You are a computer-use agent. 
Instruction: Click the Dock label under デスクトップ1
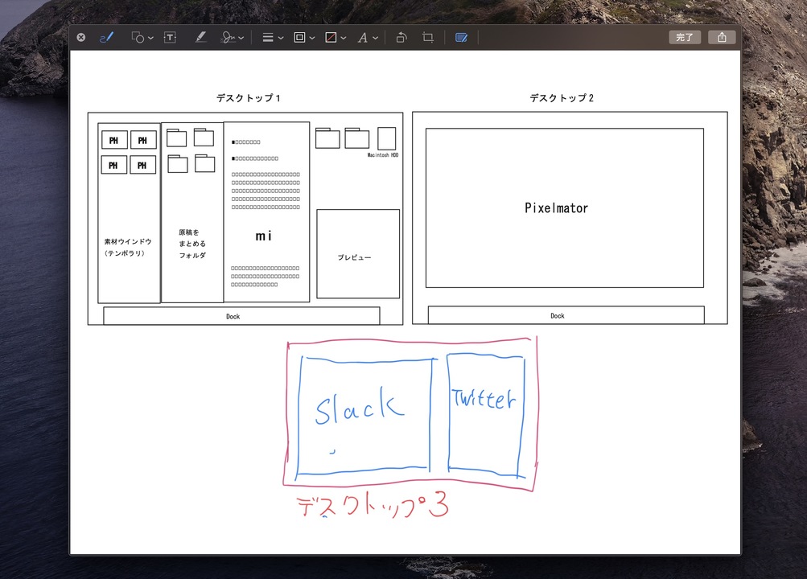(233, 316)
